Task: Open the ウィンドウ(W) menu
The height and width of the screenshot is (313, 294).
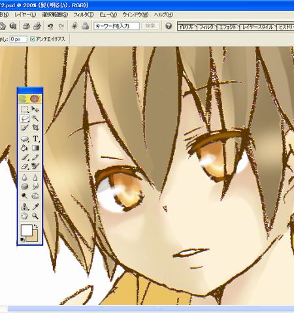Action: pyautogui.click(x=135, y=14)
